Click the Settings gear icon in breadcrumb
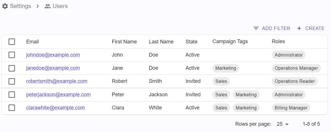 click(x=5, y=6)
